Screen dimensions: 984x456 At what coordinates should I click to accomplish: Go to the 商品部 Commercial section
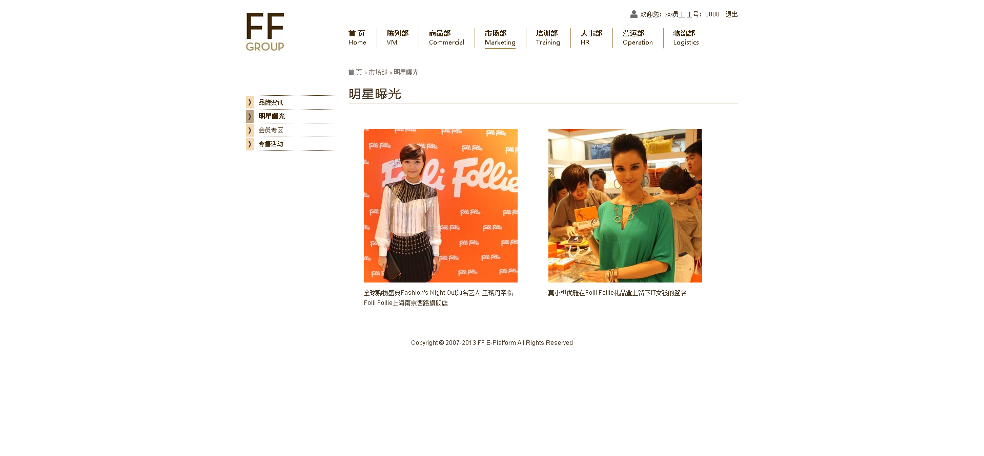pos(446,38)
